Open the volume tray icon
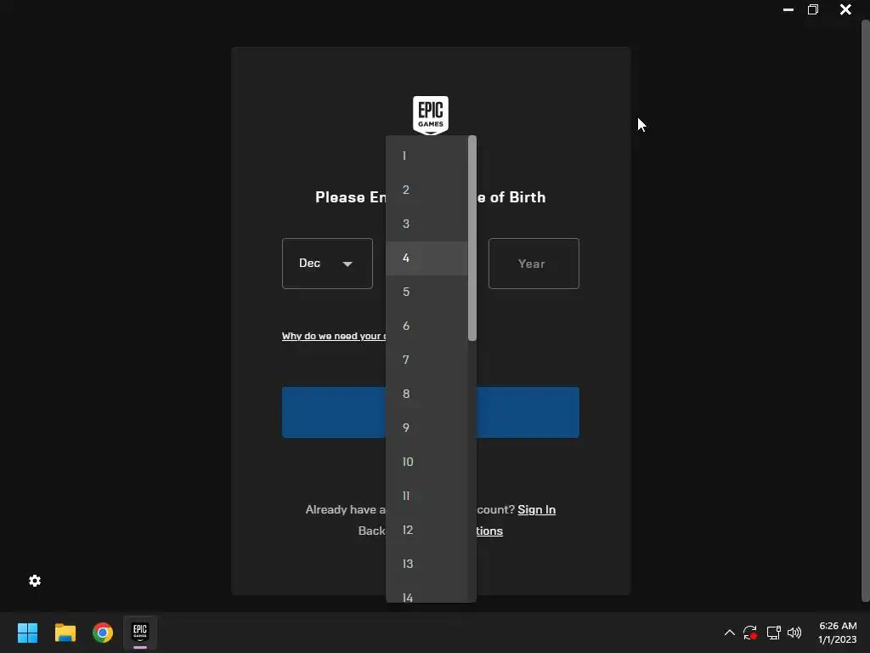The image size is (870, 653). 794,633
